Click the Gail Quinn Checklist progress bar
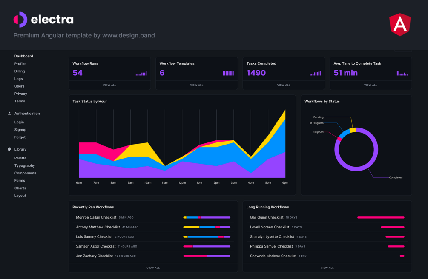 click(x=381, y=217)
